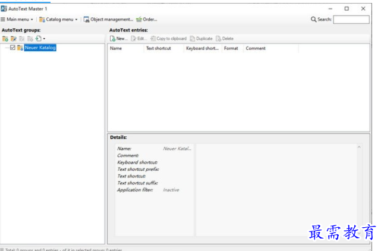Image resolution: width=381 pixels, height=251 pixels.
Task: Select the Neuer Katalog tree item
Action: click(40, 48)
